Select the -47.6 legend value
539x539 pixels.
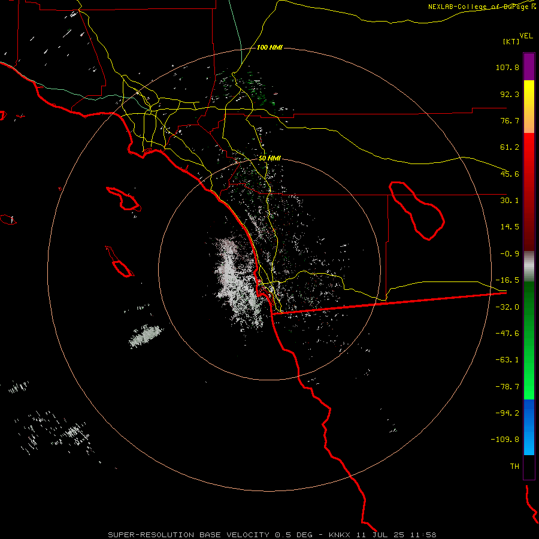507,333
